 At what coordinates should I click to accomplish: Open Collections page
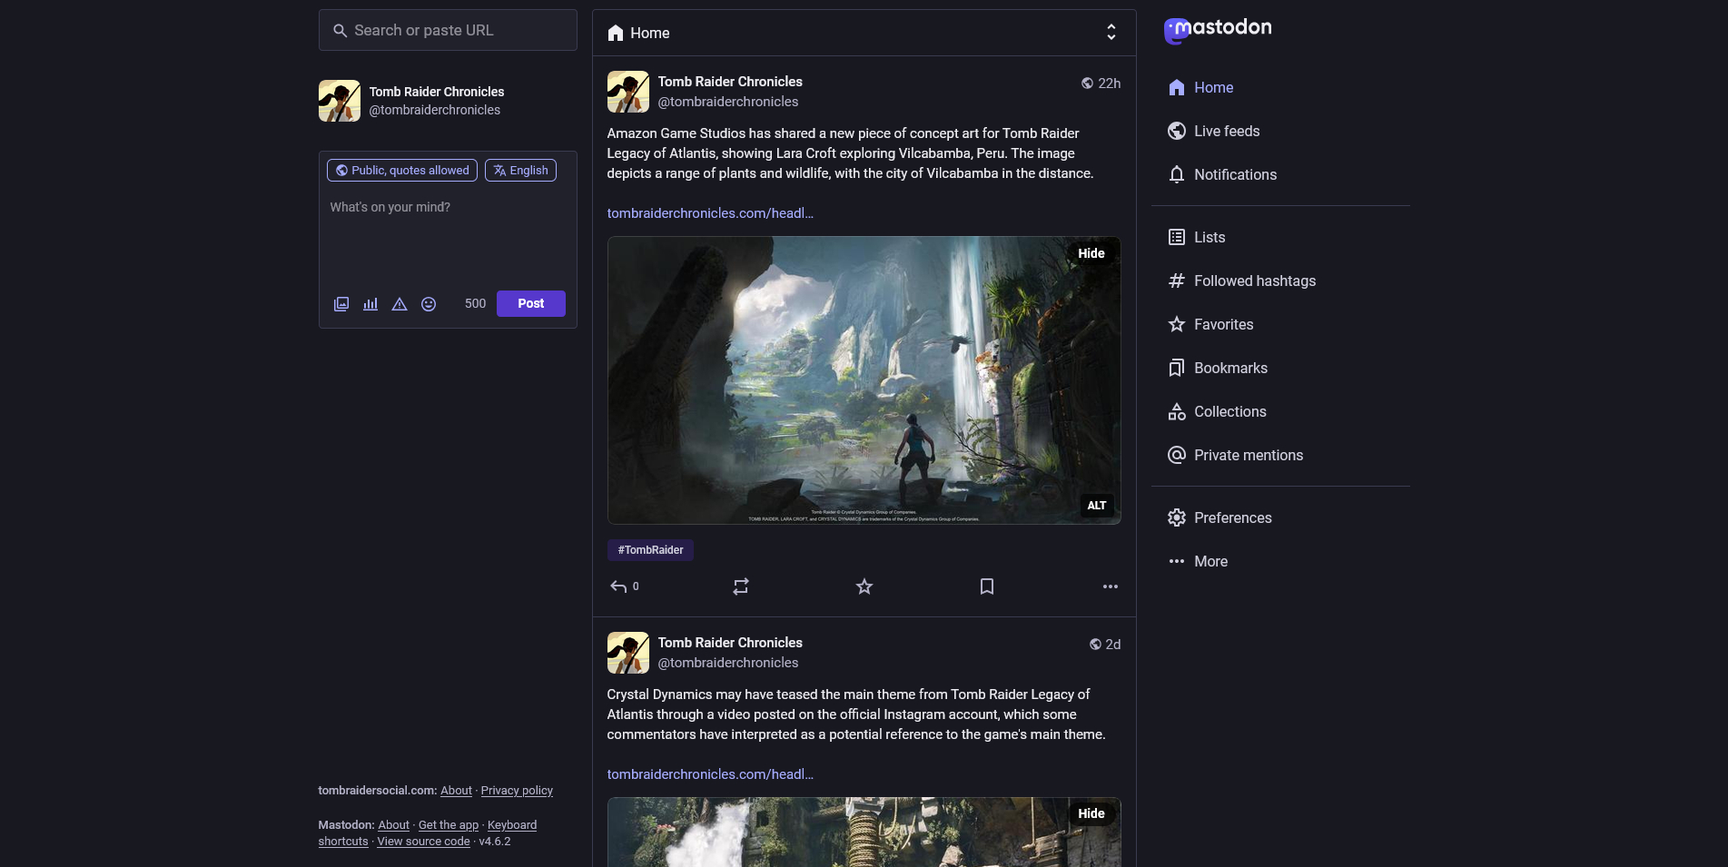tap(1217, 411)
